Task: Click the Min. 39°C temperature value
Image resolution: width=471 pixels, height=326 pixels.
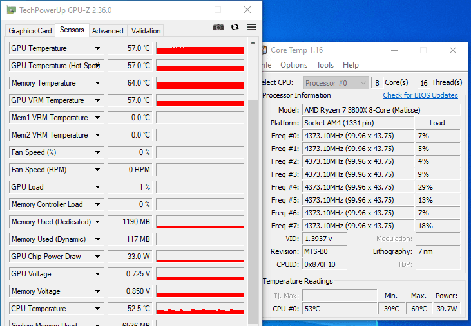Action: [391, 309]
